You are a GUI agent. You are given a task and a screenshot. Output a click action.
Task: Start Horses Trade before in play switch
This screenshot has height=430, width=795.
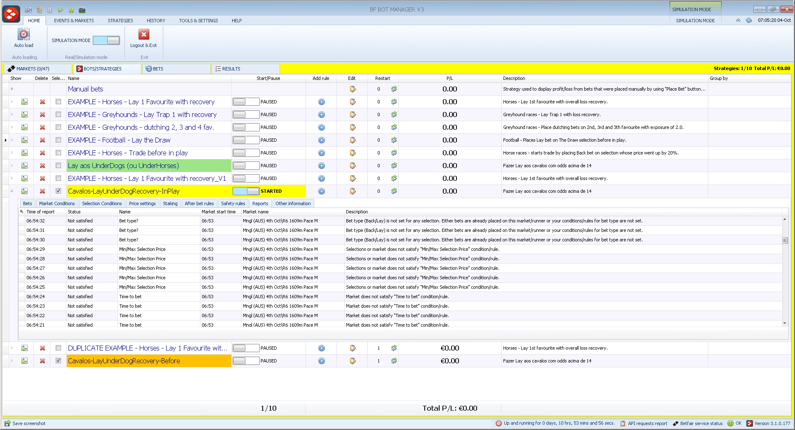pyautogui.click(x=246, y=153)
